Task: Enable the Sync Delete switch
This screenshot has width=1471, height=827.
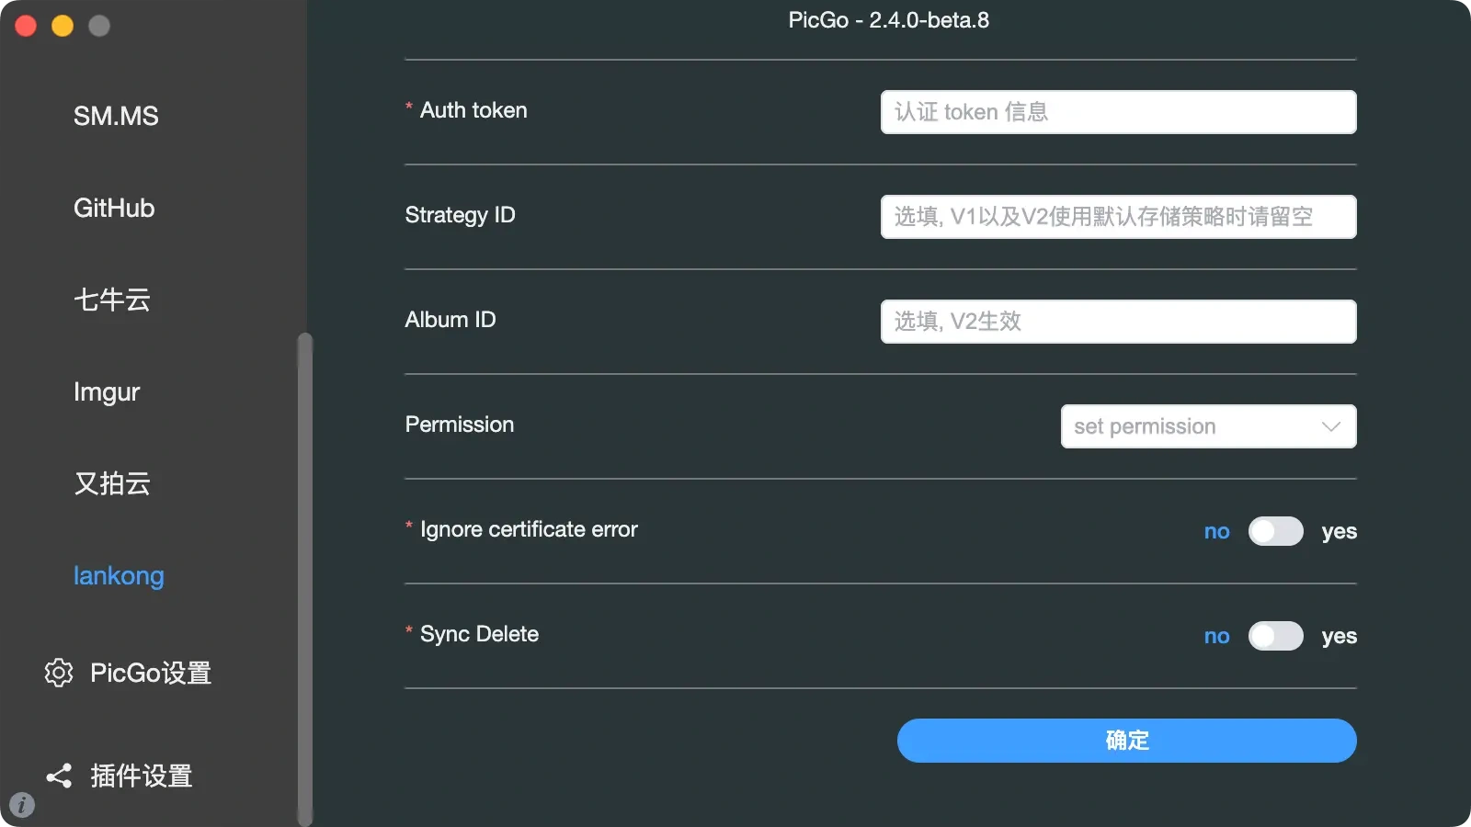Action: (1275, 636)
